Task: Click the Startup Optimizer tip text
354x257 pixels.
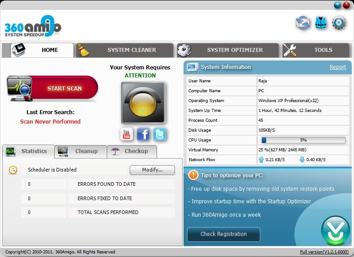Action: [249, 201]
